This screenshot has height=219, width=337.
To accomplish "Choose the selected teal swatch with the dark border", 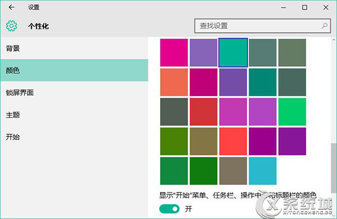I will click(233, 53).
